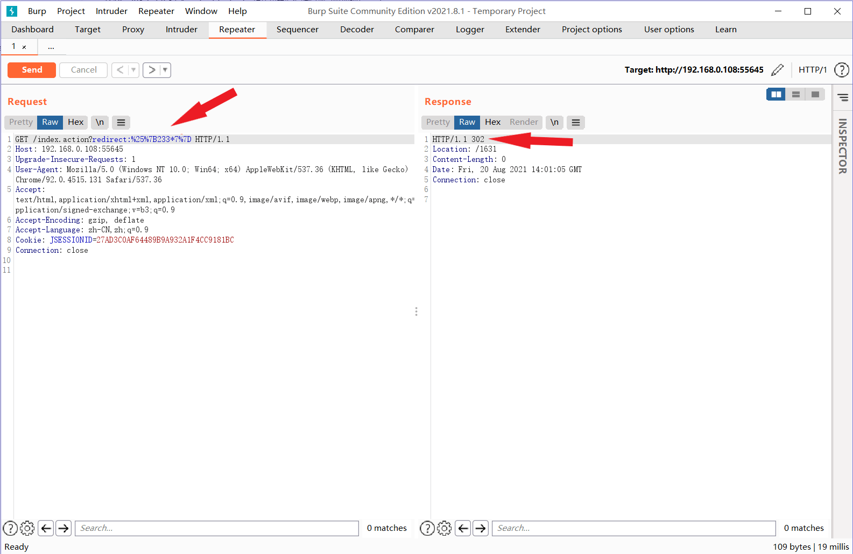
Task: Open Request search help icon
Action: pyautogui.click(x=10, y=528)
